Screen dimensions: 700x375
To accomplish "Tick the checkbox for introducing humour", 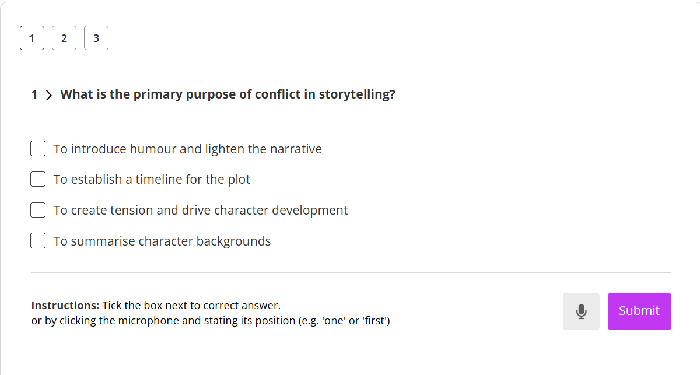I will point(38,149).
